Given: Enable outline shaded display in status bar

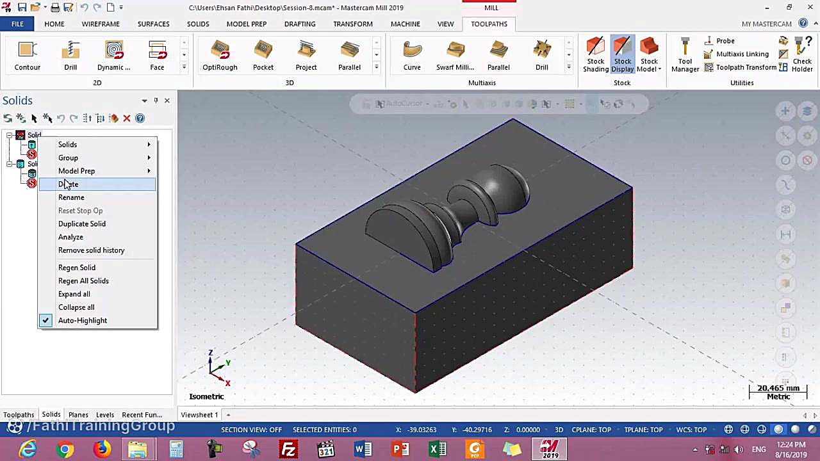Looking at the screenshot, I should 778,430.
